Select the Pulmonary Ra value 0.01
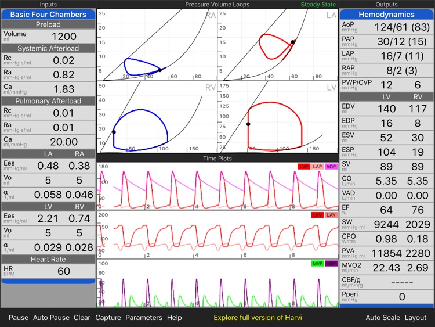Screen dimensions: 435x327 [64, 128]
